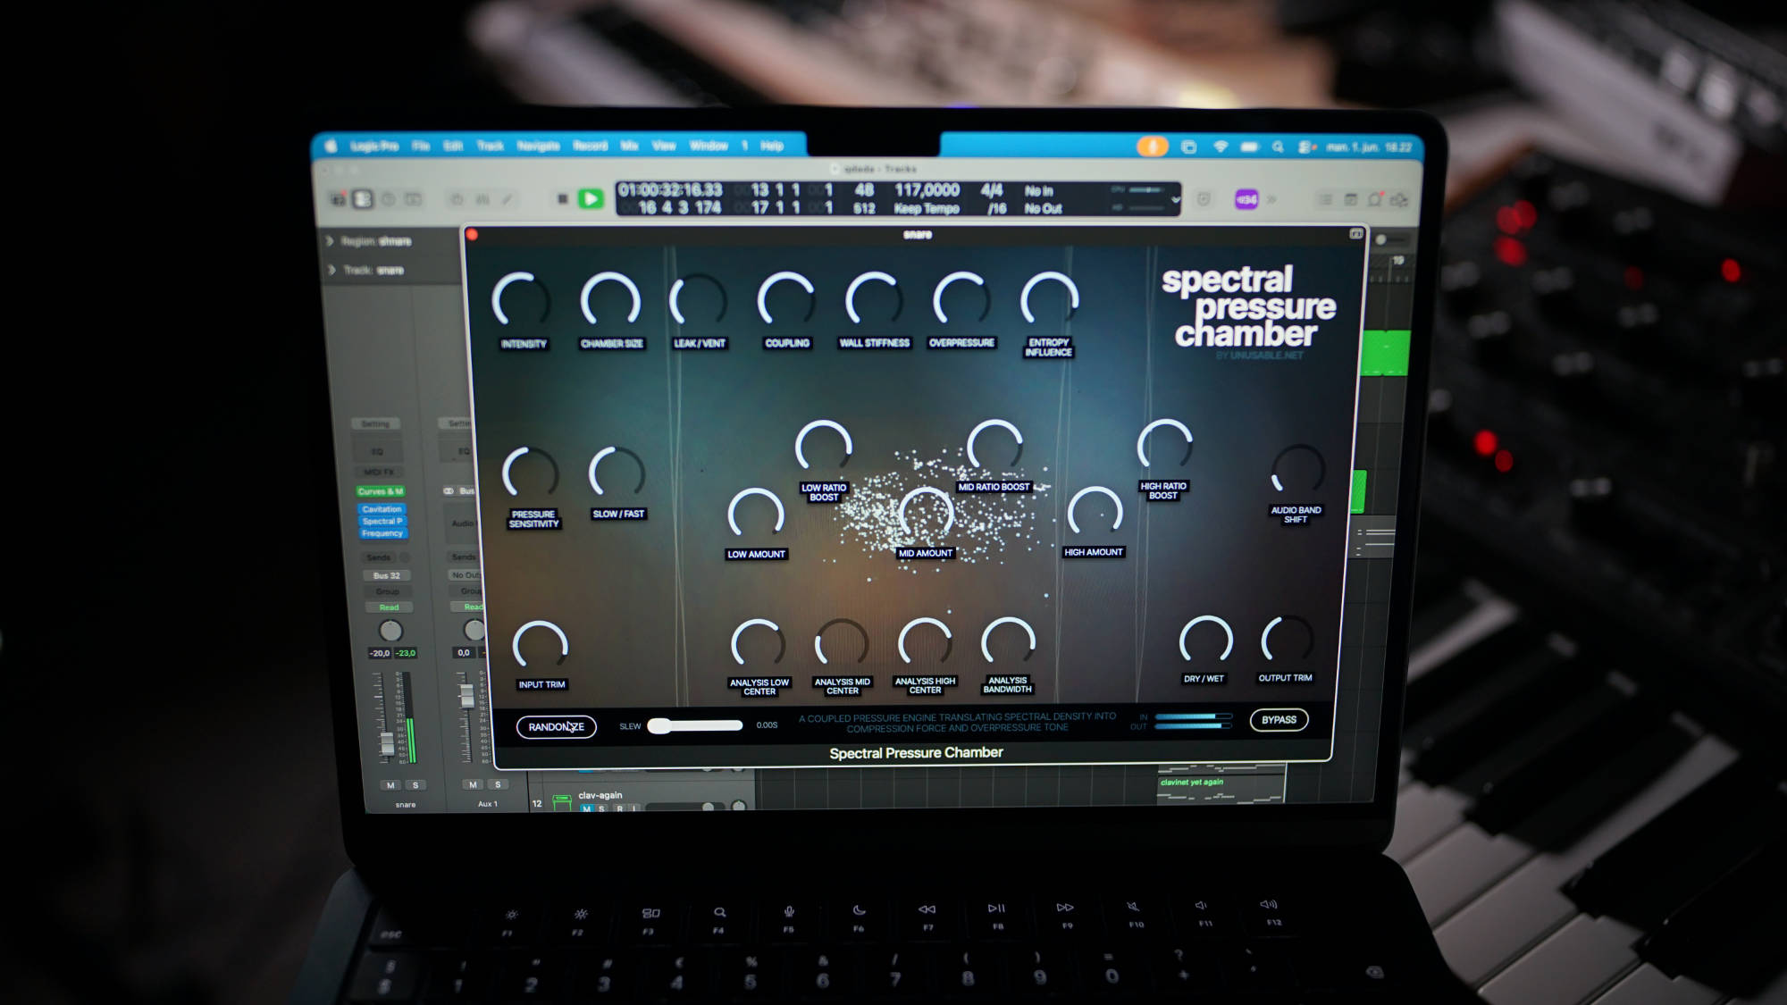Click the orange microphone indicator in menu bar

point(1153,146)
